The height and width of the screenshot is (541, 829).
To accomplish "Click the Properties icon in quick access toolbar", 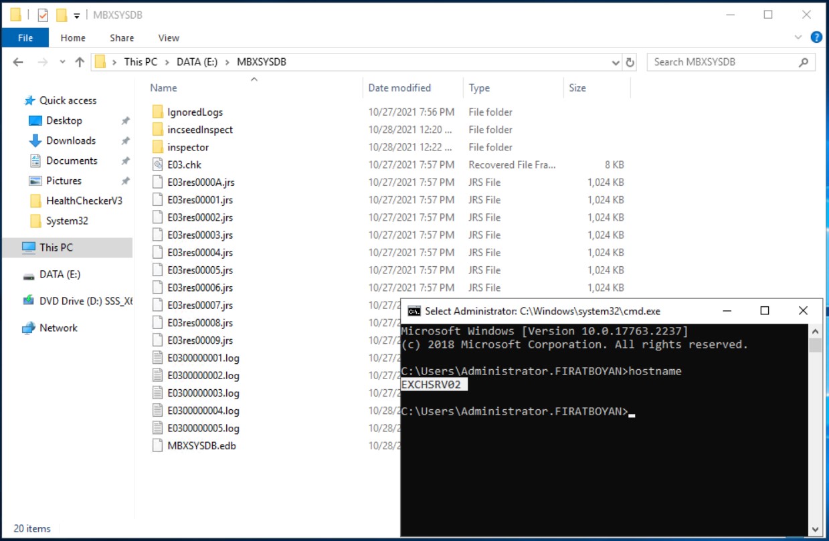I will tap(42, 15).
